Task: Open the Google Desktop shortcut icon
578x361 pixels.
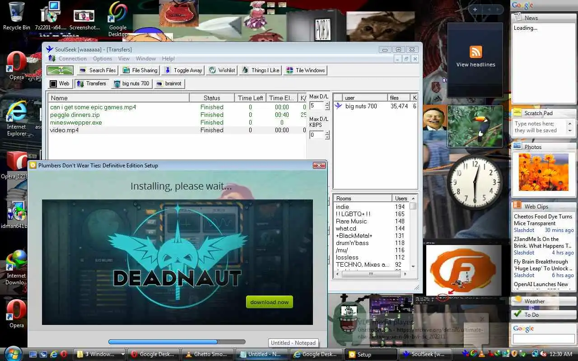Action: coord(118,19)
